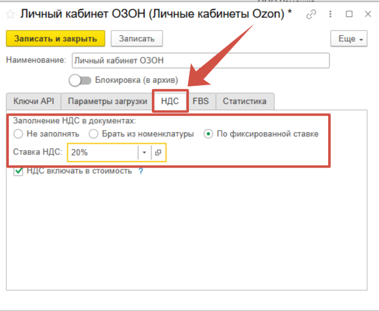Switch to the Ключи API tab
Viewport: 379px width, 311px height.
click(32, 101)
